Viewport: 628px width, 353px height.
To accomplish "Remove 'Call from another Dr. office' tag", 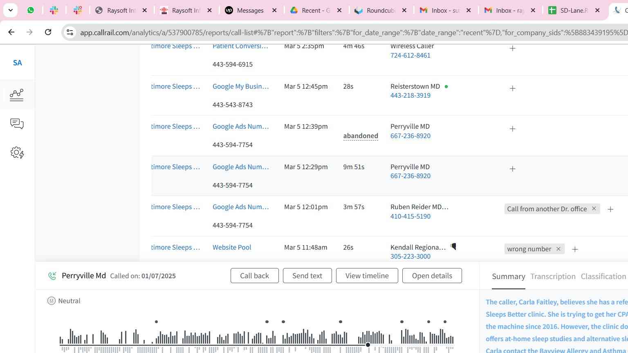I will [594, 209].
